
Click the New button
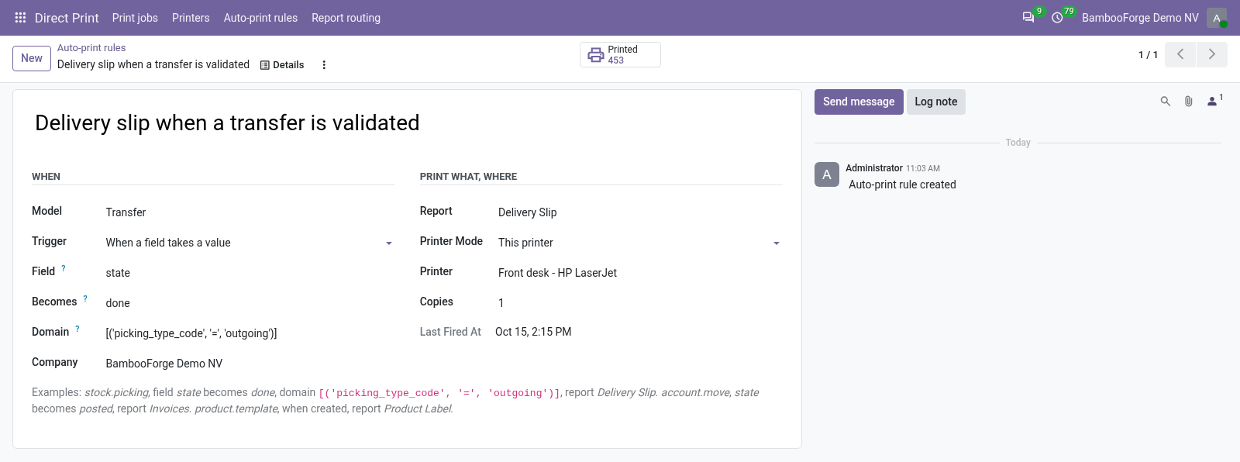(32, 58)
